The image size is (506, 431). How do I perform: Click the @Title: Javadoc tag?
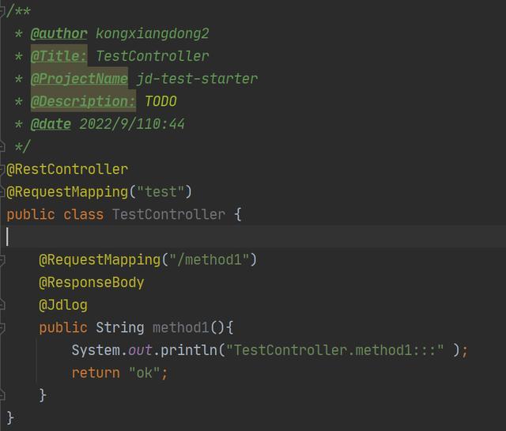pos(59,56)
